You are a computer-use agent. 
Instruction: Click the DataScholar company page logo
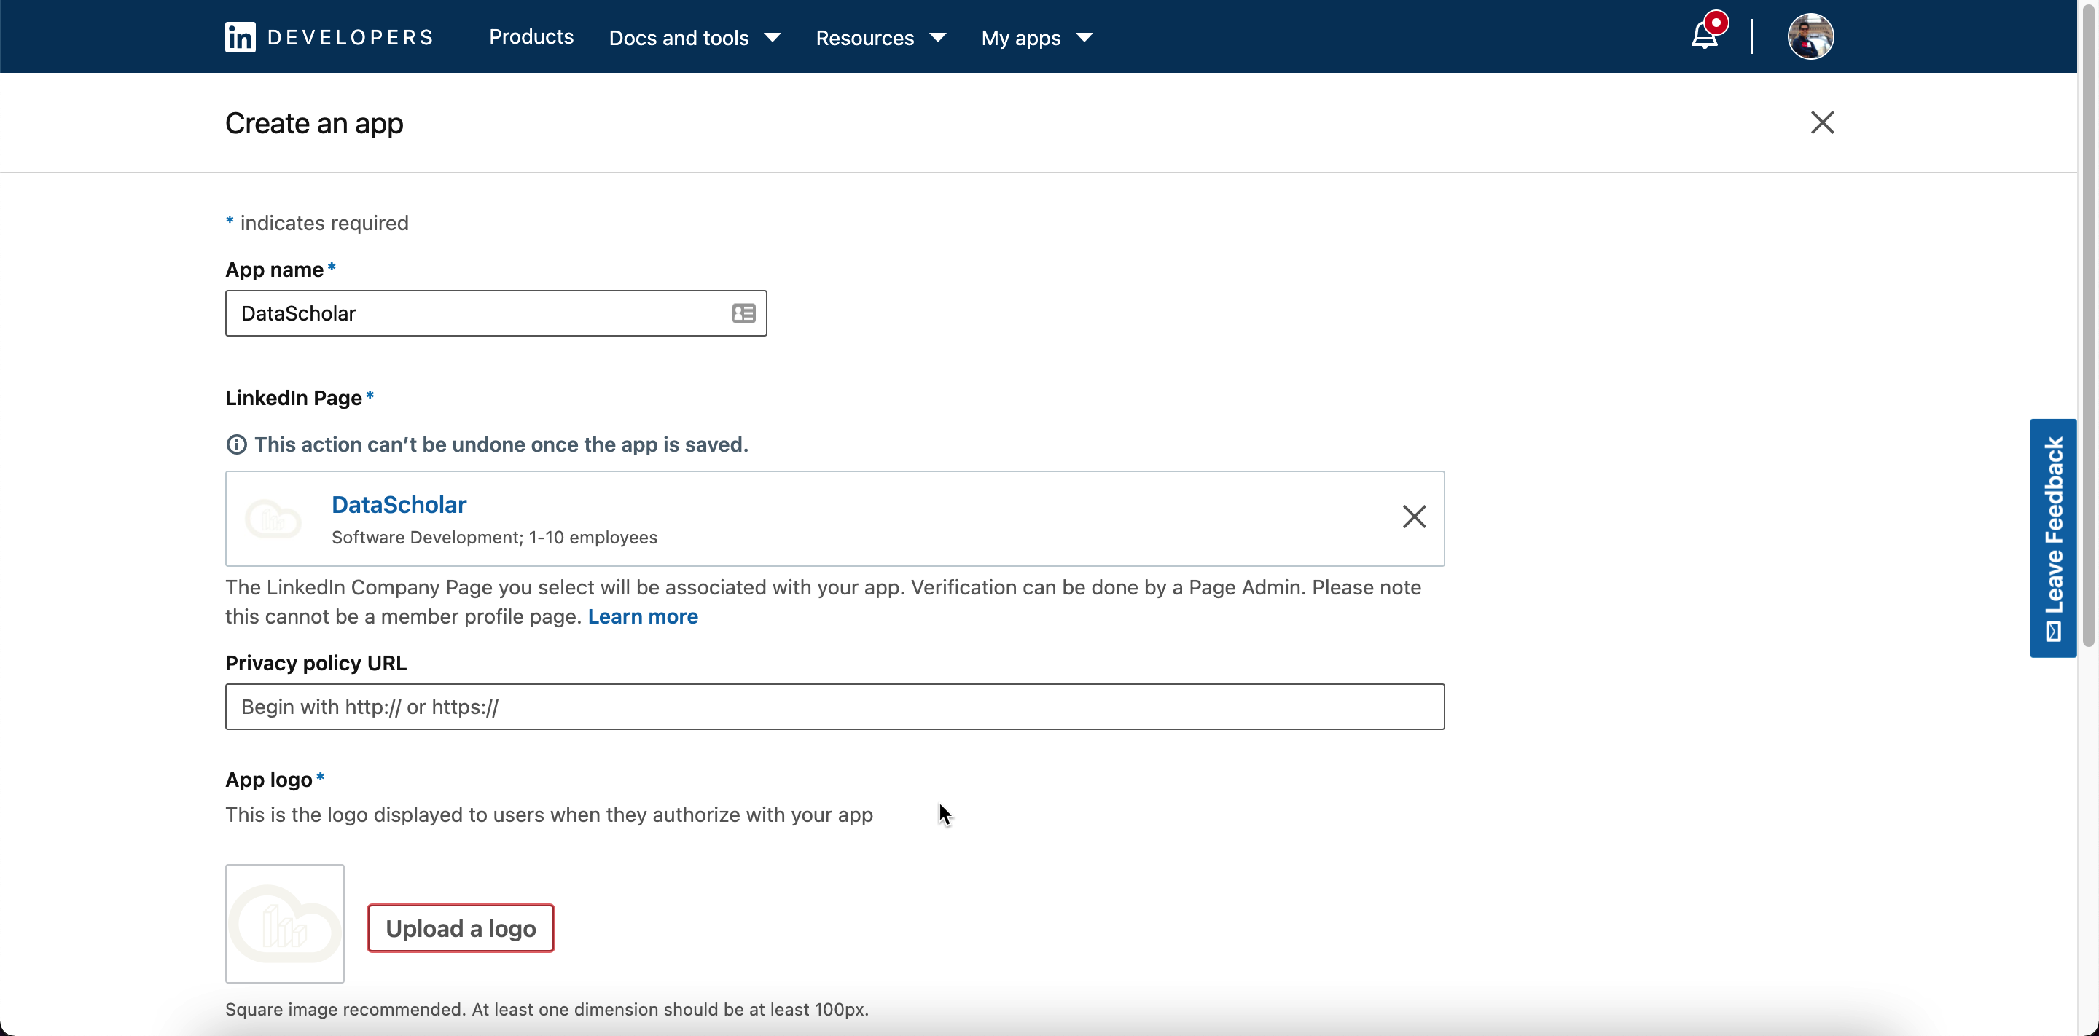[274, 519]
